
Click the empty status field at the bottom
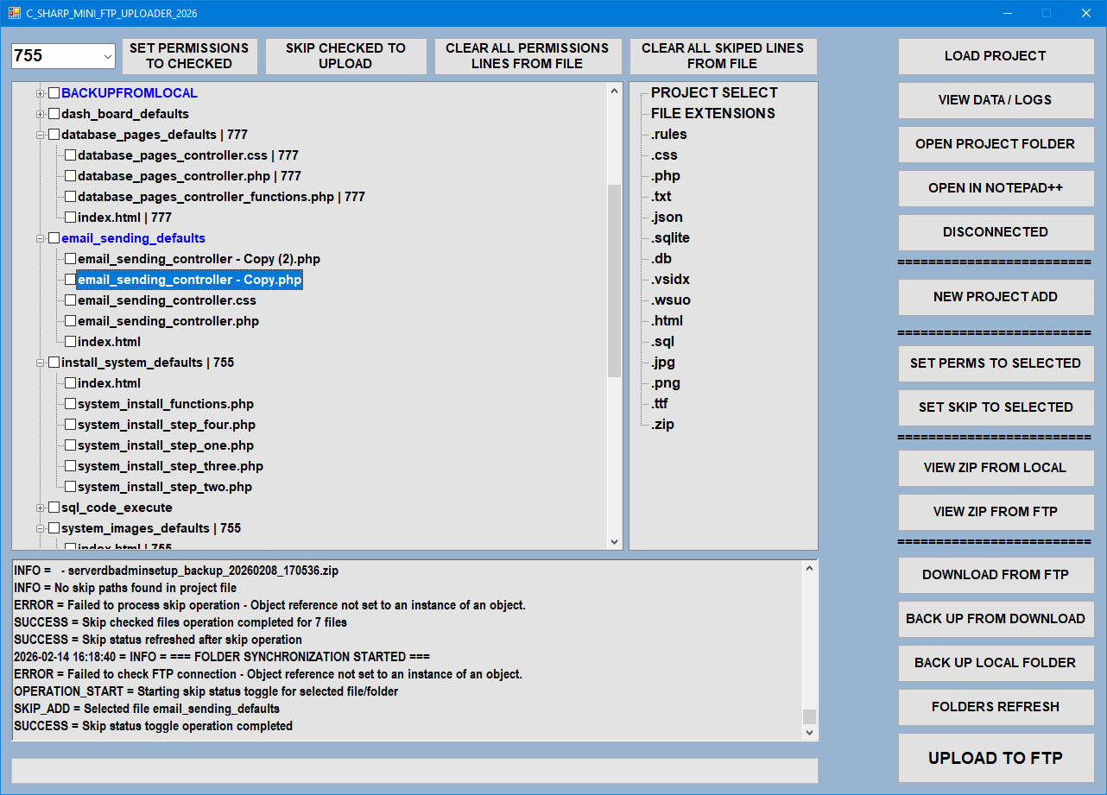coord(414,771)
